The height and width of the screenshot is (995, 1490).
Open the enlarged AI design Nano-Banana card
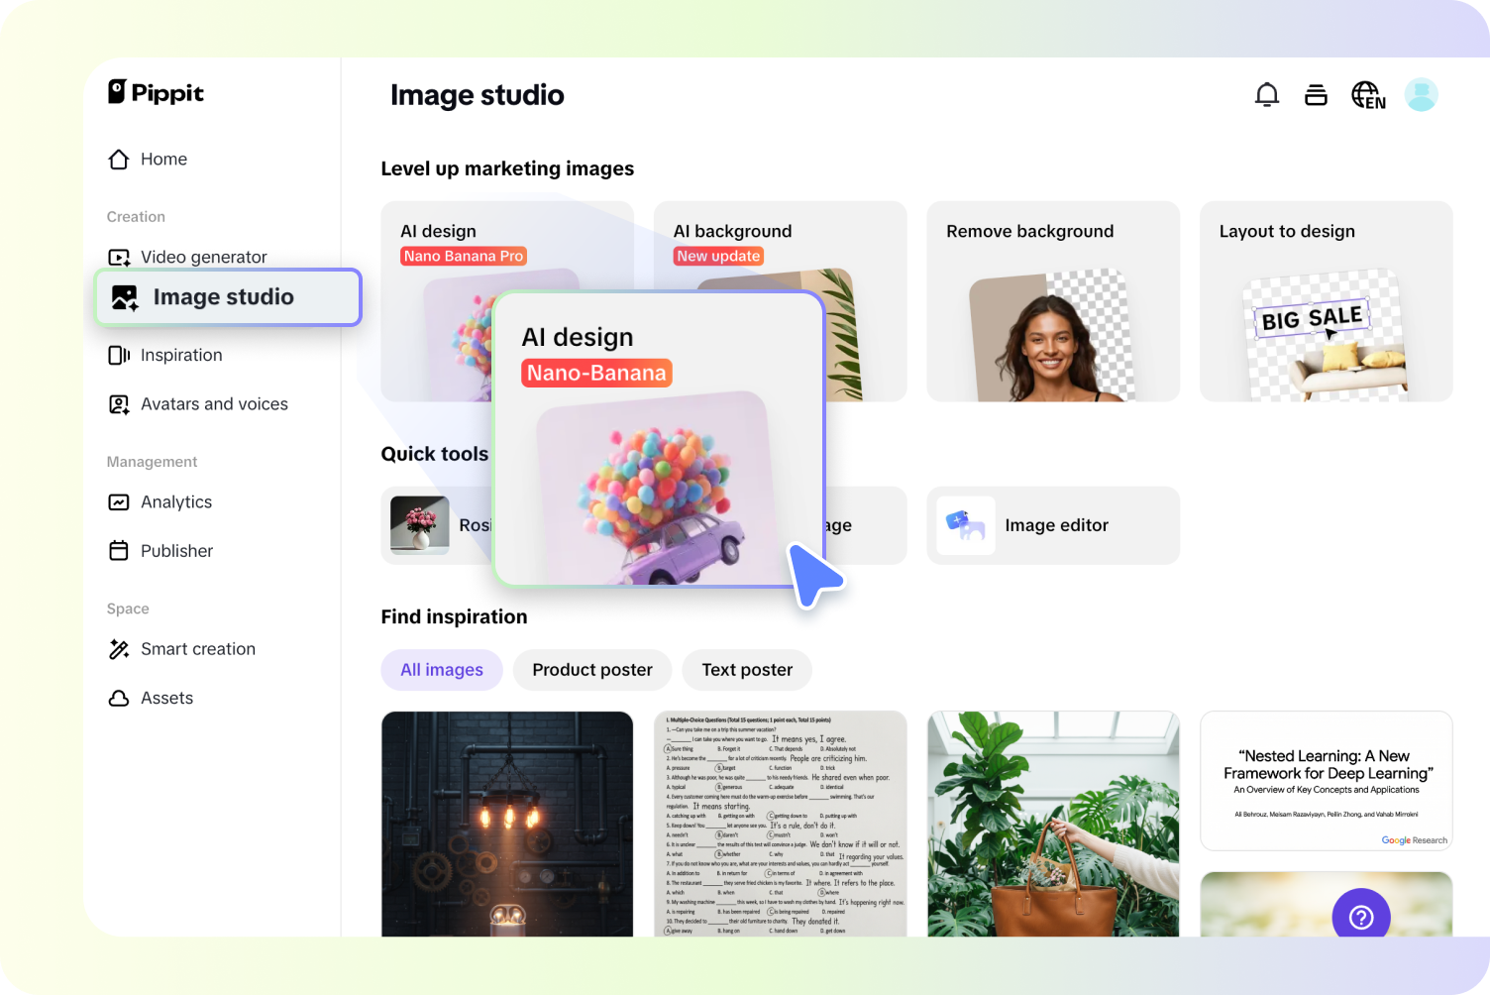tap(659, 439)
